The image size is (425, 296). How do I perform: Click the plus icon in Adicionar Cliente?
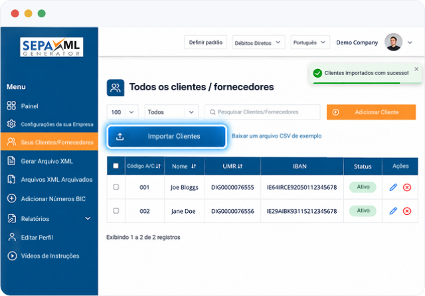pyautogui.click(x=335, y=112)
